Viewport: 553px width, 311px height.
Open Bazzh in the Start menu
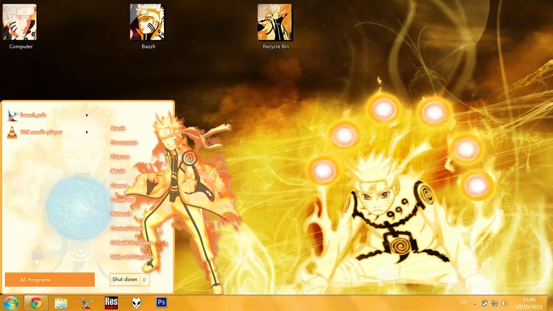tap(118, 129)
